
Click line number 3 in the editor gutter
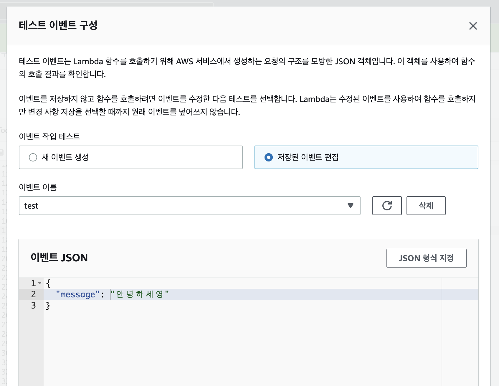click(x=34, y=306)
